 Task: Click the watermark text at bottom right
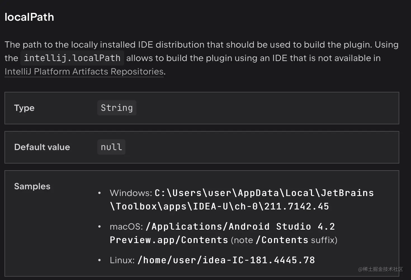click(x=381, y=269)
